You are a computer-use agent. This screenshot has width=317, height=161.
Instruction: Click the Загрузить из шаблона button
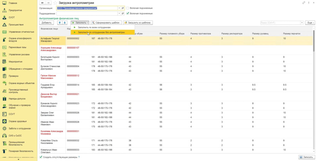pyautogui.click(x=138, y=23)
